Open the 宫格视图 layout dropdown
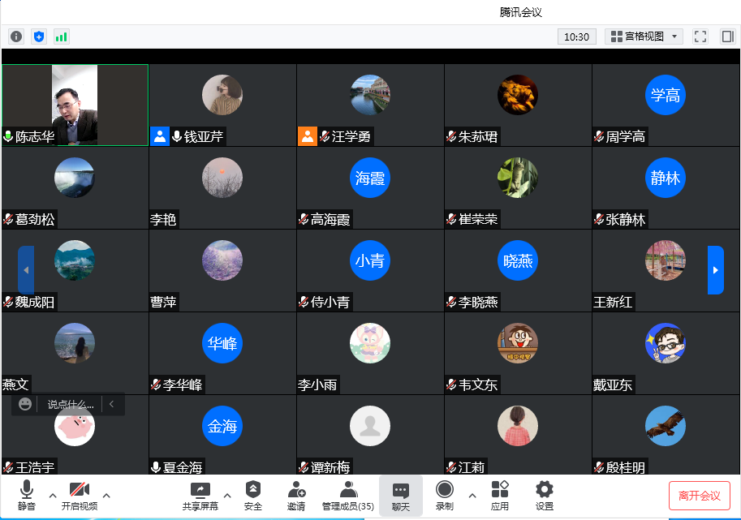Screen dimensions: 741x520 coord(644,37)
